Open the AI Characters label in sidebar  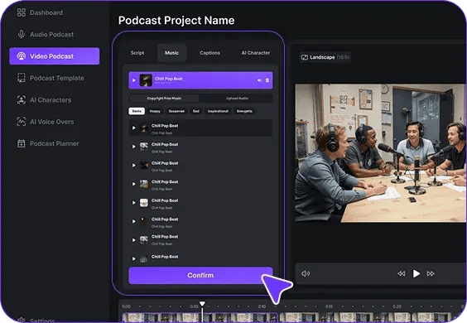[x=51, y=100]
